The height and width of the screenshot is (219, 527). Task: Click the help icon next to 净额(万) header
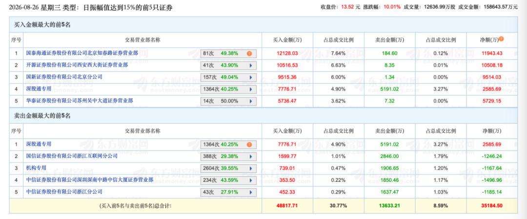(x=501, y=39)
